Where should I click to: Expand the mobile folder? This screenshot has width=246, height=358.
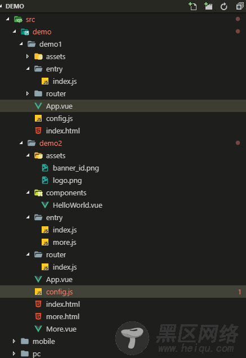click(x=14, y=341)
